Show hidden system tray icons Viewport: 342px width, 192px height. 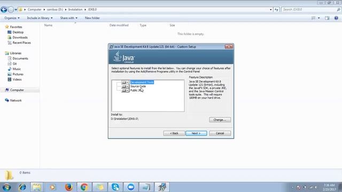tap(292, 187)
